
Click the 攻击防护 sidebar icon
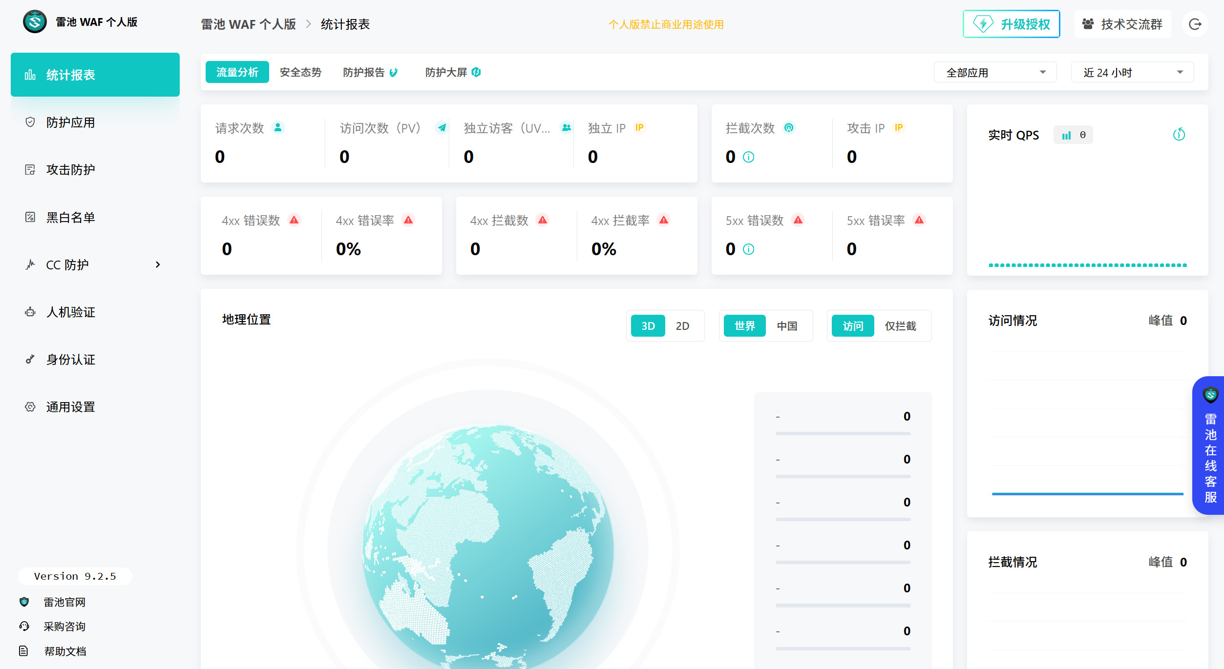tap(30, 170)
